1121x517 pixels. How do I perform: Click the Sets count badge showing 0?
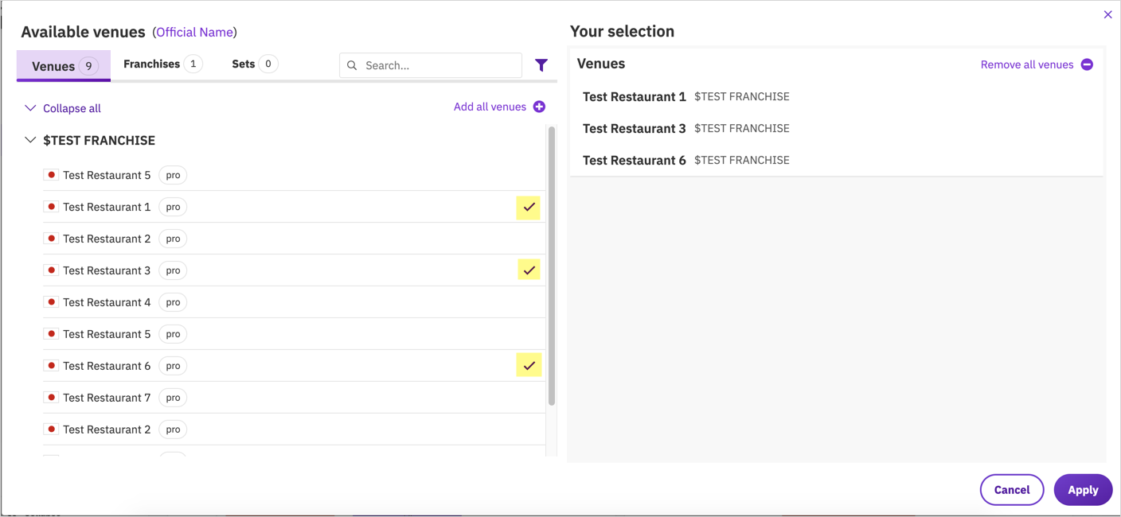click(268, 64)
